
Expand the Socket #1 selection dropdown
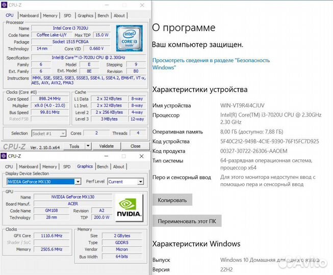point(63,133)
